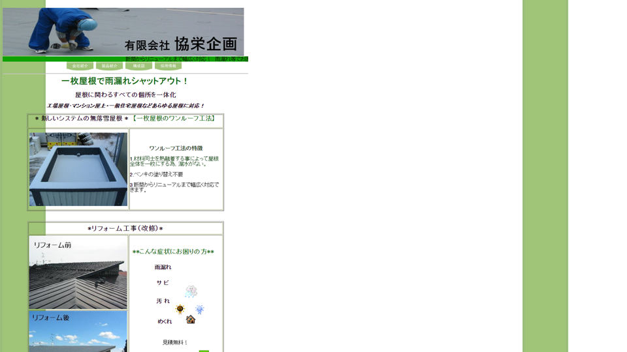Click the 雨漏れ symptom label
Viewport: 627px width, 352px height.
pyautogui.click(x=163, y=267)
